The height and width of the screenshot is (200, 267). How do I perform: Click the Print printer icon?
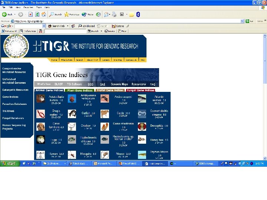click(x=114, y=14)
